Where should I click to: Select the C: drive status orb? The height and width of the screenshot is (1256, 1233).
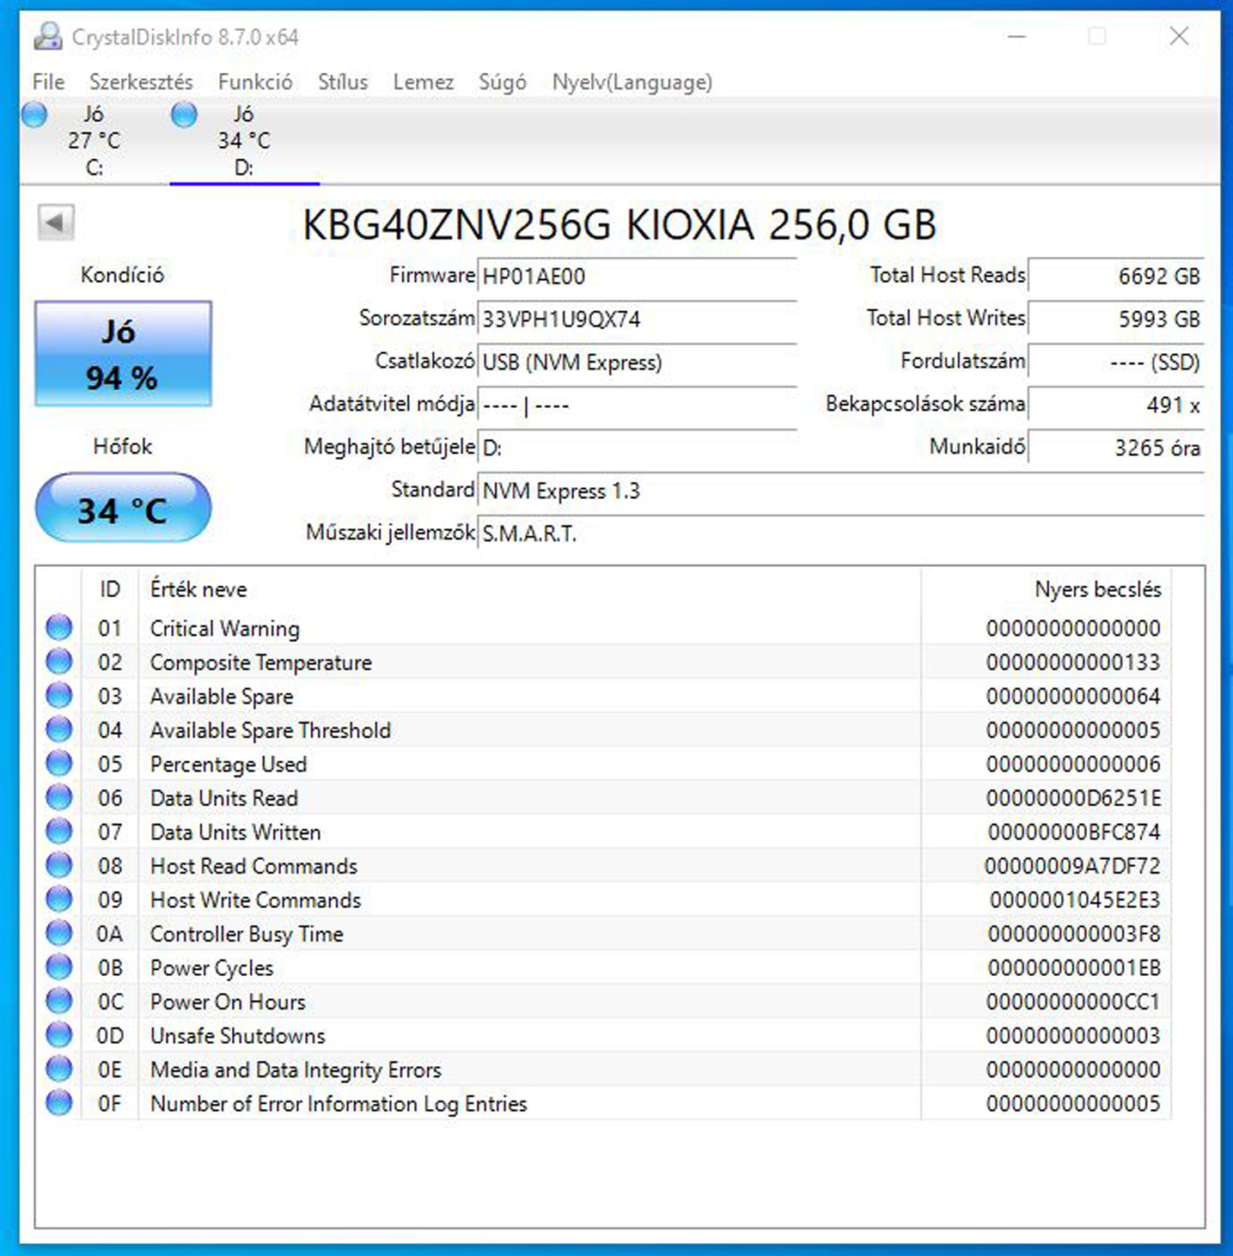(34, 114)
